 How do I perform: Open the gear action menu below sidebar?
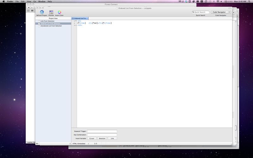[37, 143]
